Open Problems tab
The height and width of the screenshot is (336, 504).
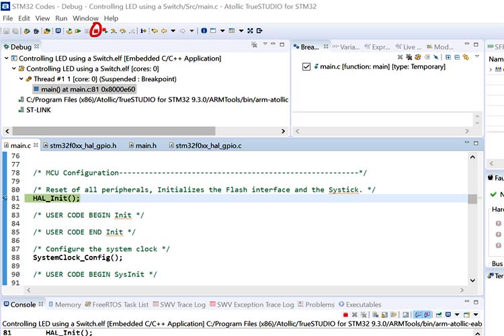tap(317, 304)
